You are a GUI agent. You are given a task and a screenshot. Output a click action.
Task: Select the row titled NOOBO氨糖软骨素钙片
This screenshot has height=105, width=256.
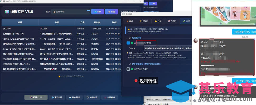point(61,69)
